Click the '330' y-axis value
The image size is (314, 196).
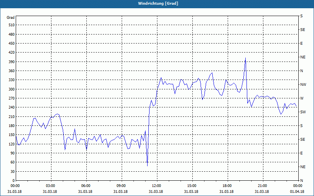point(12,80)
